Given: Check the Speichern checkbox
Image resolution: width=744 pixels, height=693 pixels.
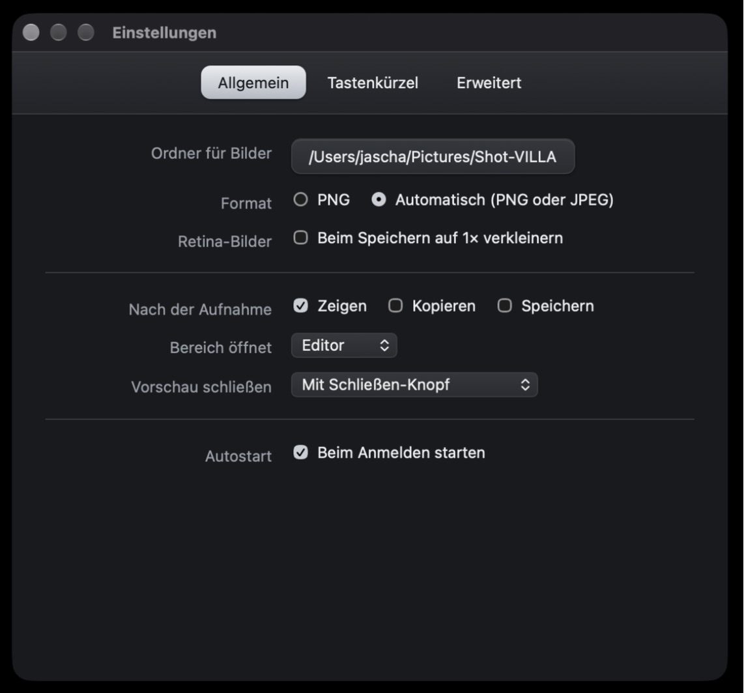Looking at the screenshot, I should [x=504, y=306].
